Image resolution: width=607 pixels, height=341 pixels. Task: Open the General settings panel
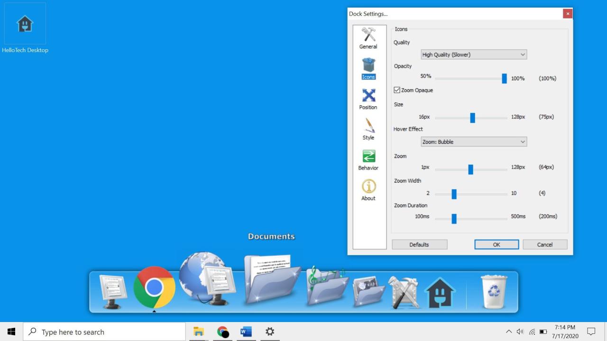pos(368,38)
